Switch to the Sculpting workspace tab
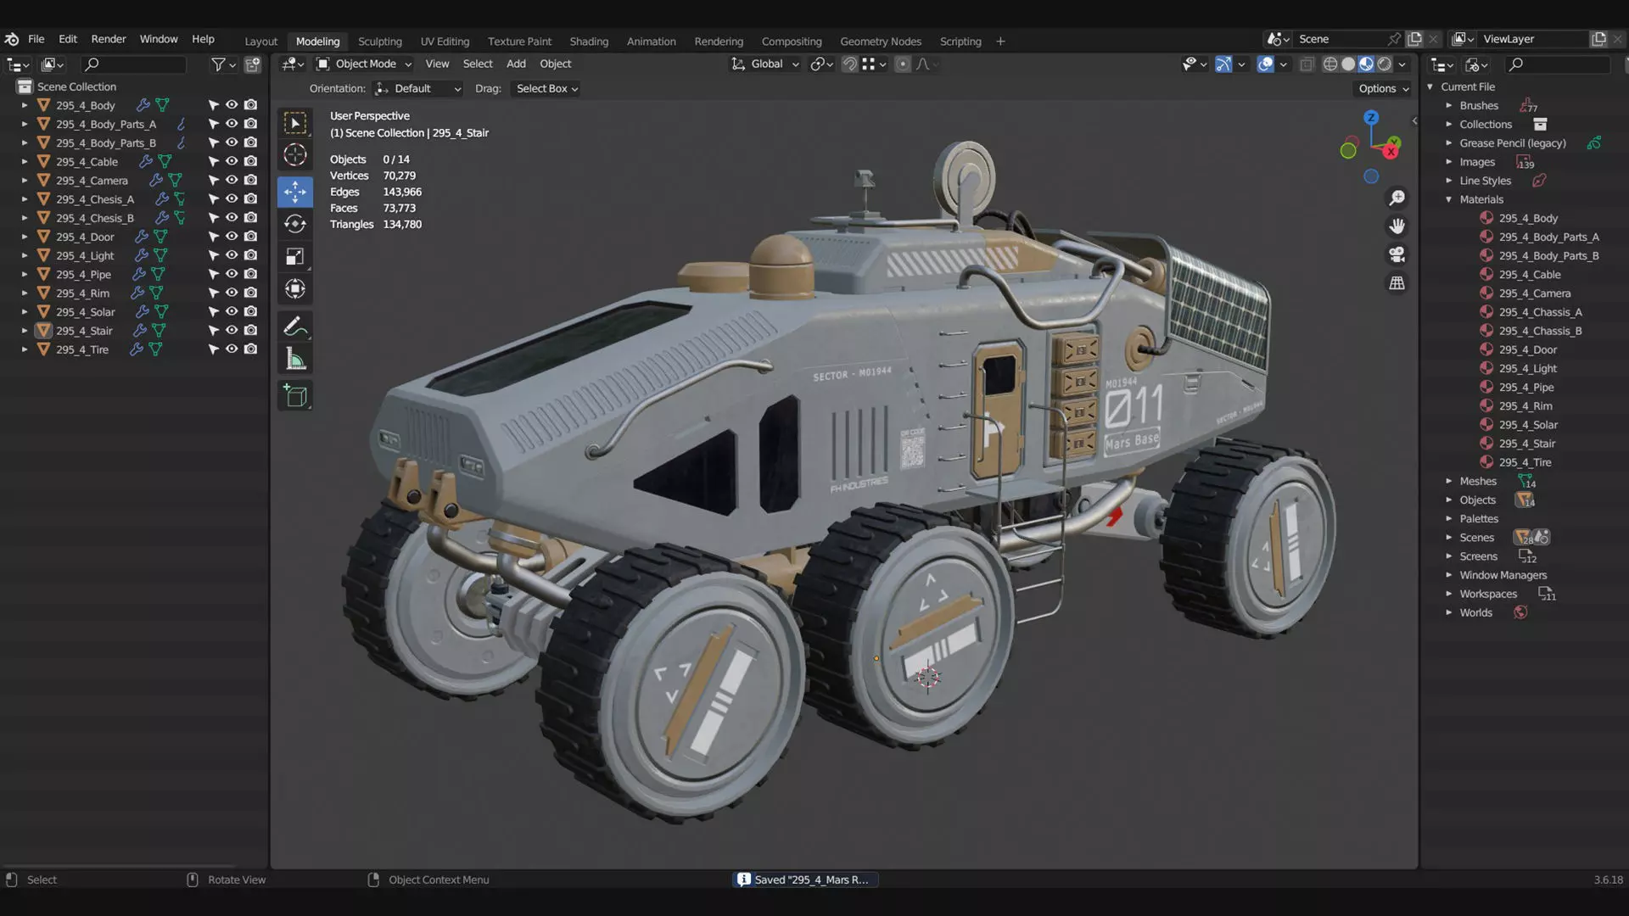The height and width of the screenshot is (916, 1629). pos(379,42)
